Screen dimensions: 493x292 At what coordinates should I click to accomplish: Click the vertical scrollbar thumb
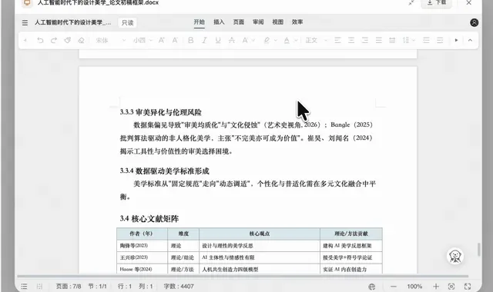[479, 249]
